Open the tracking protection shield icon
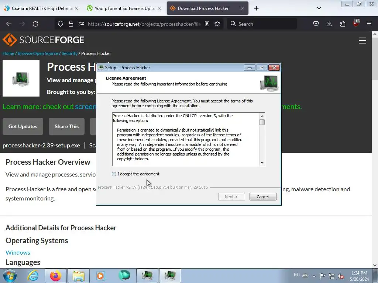The width and height of the screenshot is (378, 283). click(61, 24)
